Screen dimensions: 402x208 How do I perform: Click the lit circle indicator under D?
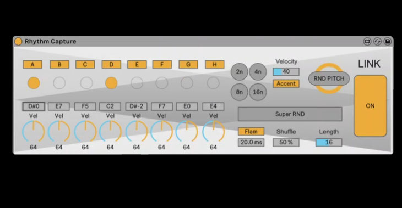[x=111, y=83]
